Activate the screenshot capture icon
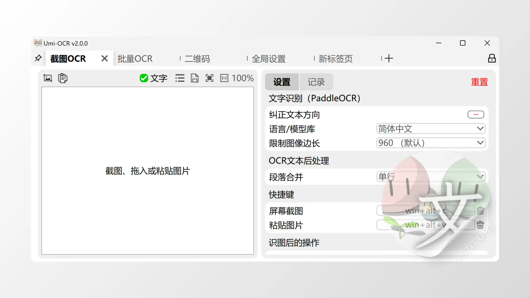The image size is (530, 298). pos(210,78)
